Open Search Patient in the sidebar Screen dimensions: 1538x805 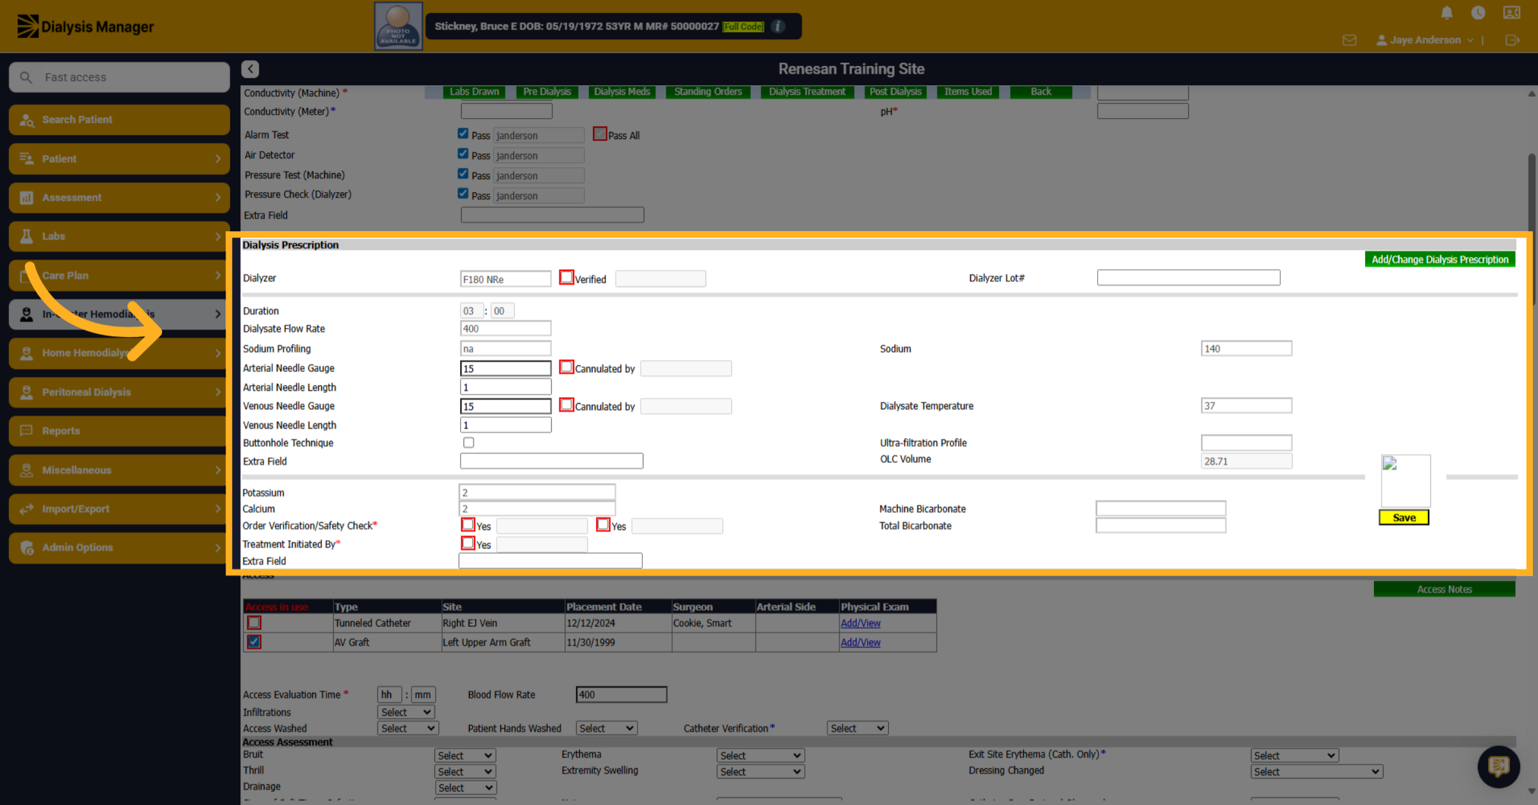(x=119, y=120)
